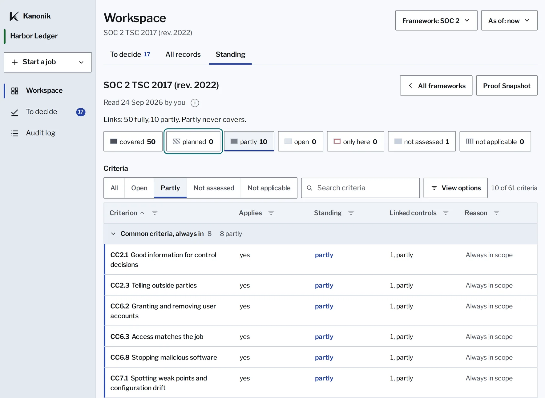
Task: Expand the Start a job dropdown
Action: (x=48, y=62)
